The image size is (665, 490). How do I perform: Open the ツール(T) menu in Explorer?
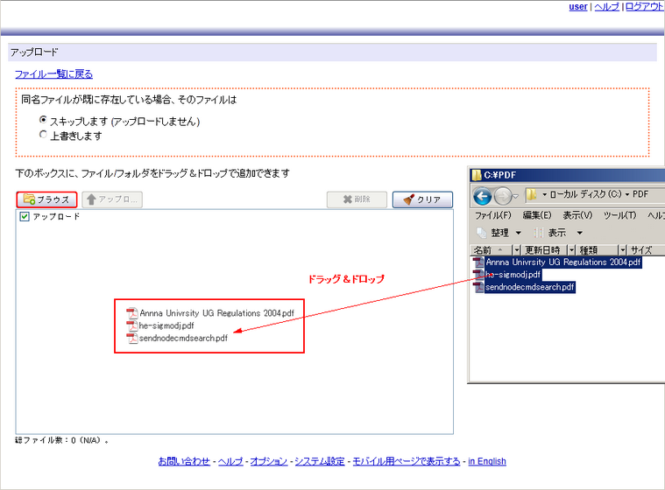619,215
